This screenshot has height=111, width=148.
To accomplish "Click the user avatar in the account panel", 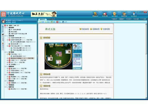I will 4,21.
